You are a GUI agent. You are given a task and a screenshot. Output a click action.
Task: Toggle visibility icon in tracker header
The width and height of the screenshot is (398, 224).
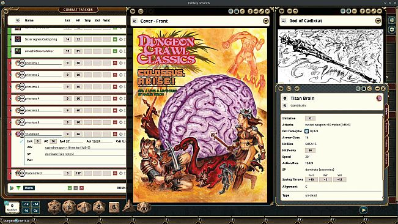pos(18,20)
